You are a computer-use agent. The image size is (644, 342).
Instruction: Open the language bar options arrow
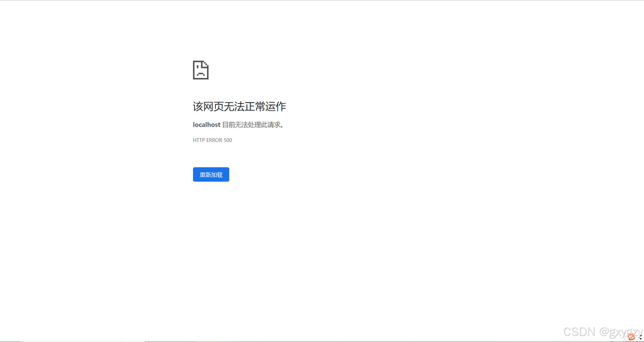(x=641, y=339)
